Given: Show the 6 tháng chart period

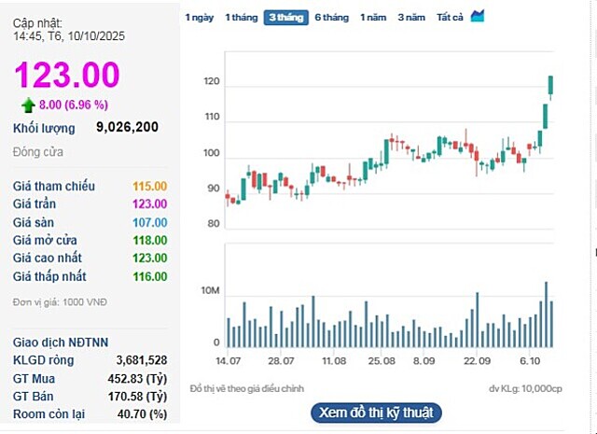Looking at the screenshot, I should (331, 18).
